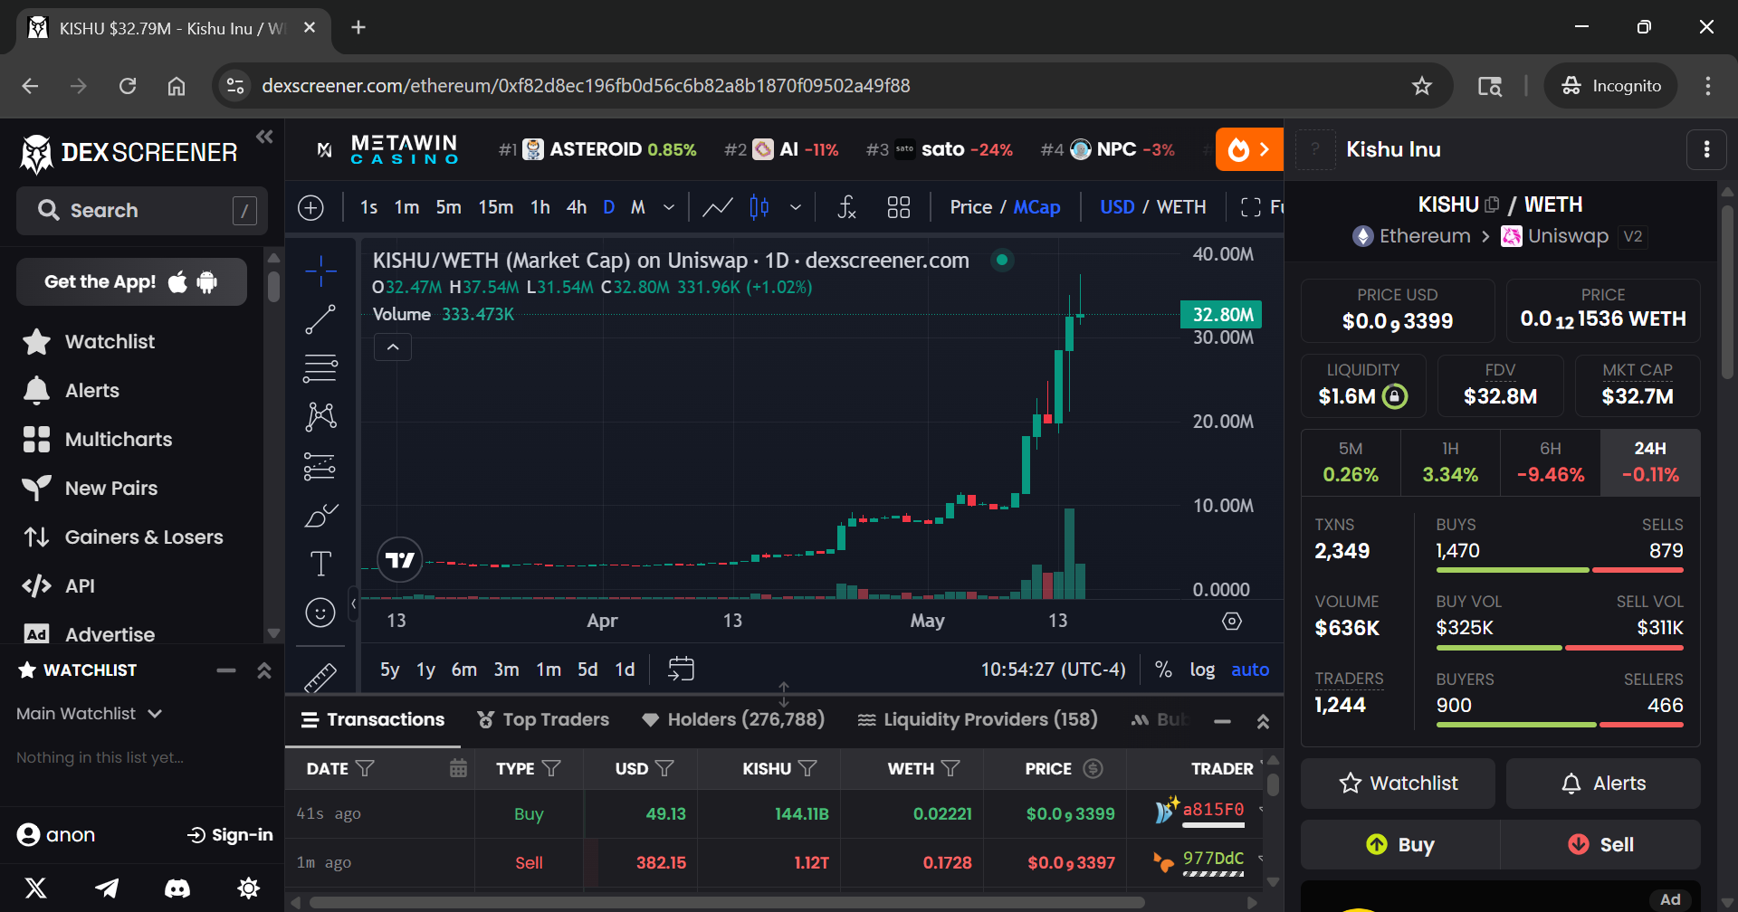The height and width of the screenshot is (912, 1738).
Task: Open the USD column filter
Action: click(664, 768)
